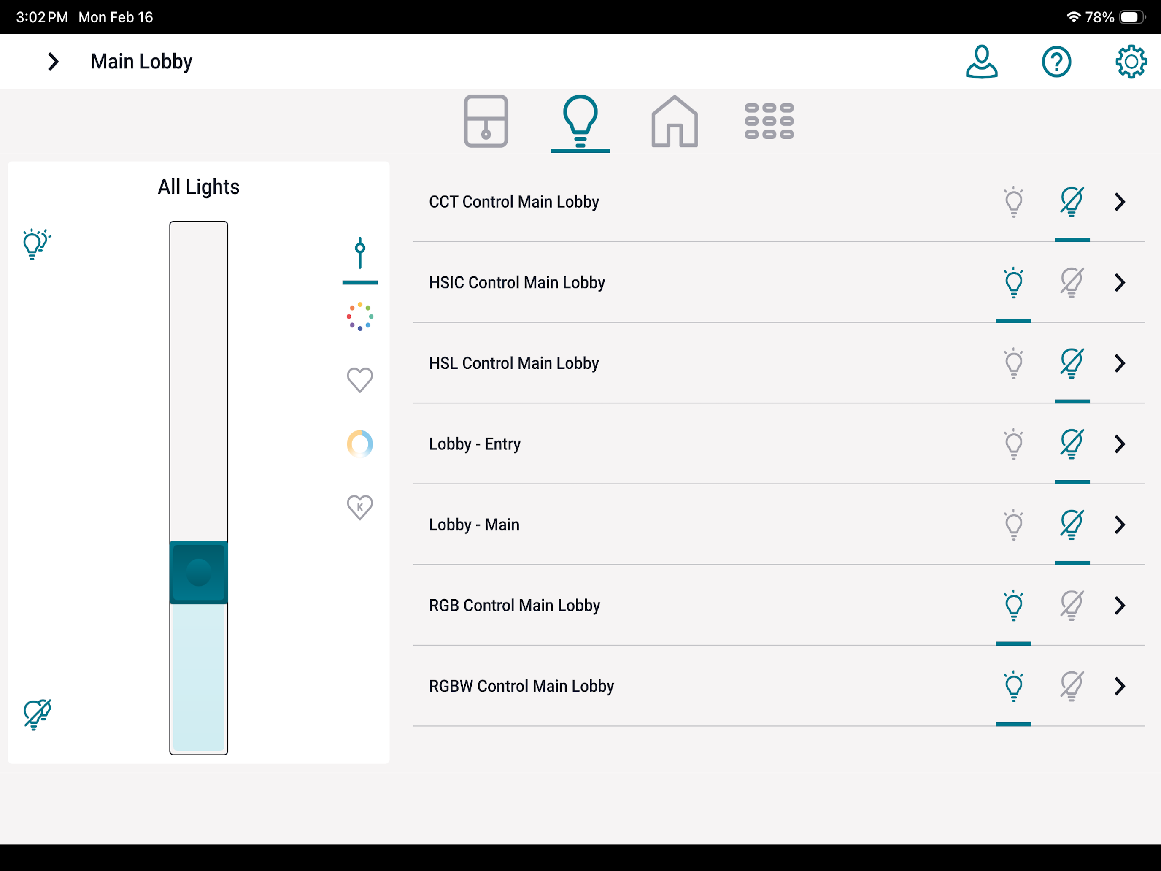The image size is (1161, 871).
Task: Turn on RGB Control Main Lobby
Action: tap(1013, 606)
